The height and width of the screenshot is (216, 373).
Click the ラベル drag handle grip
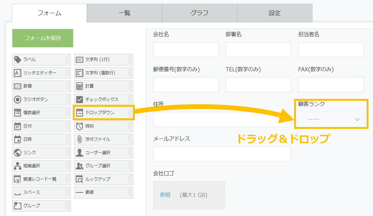point(67,60)
